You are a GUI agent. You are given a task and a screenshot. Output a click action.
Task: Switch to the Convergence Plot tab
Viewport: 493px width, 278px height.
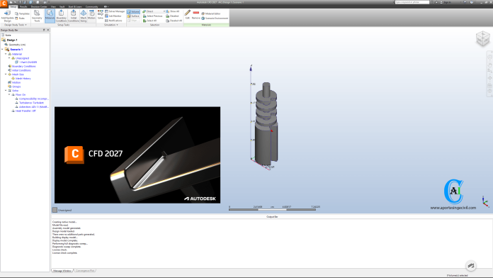(x=85, y=271)
